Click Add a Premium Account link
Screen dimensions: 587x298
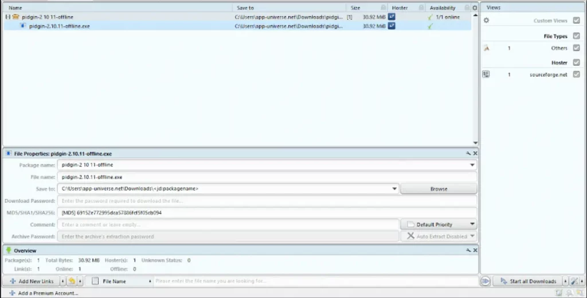click(x=44, y=293)
